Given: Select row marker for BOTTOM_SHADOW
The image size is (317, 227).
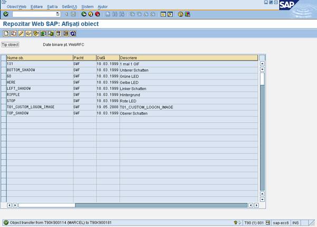Looking at the screenshot, I should tap(4, 70).
